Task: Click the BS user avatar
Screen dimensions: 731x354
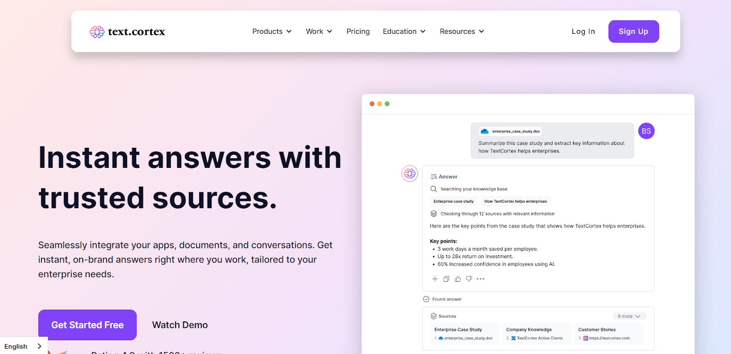Action: [646, 131]
